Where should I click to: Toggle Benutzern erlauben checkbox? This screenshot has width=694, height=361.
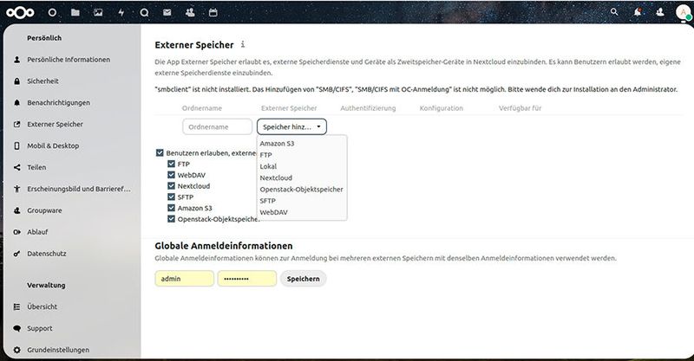[x=160, y=153]
